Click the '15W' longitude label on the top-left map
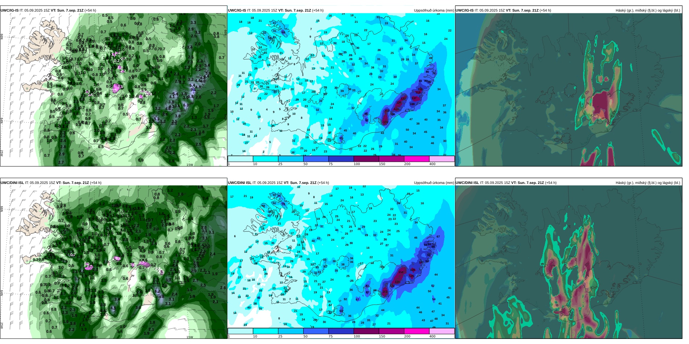This screenshot has height=344, width=689. click(190, 165)
